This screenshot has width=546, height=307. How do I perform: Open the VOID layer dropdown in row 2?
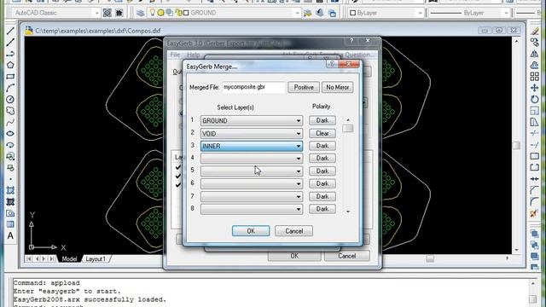click(252, 134)
